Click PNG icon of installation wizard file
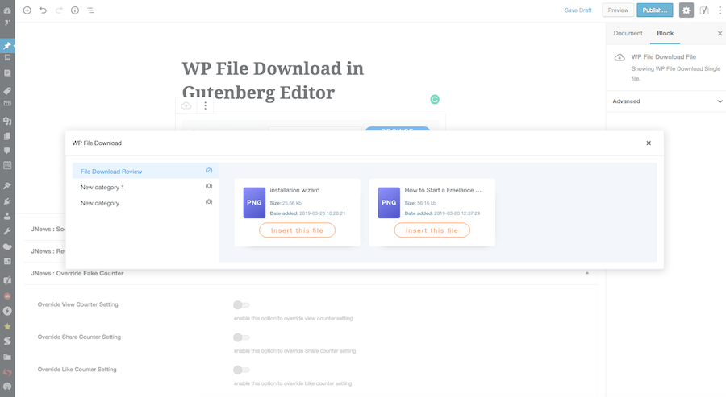Viewport: 726px width, 397px height. click(254, 202)
